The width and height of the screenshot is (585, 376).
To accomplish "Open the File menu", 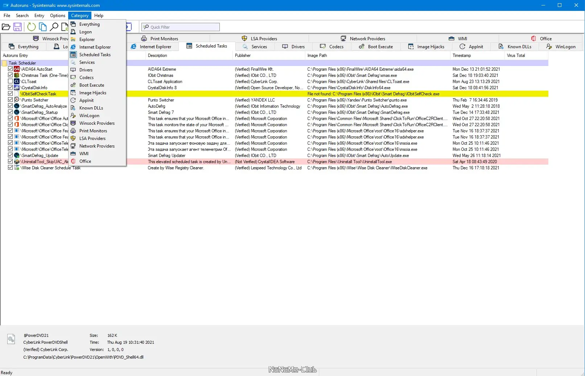I will click(x=7, y=16).
